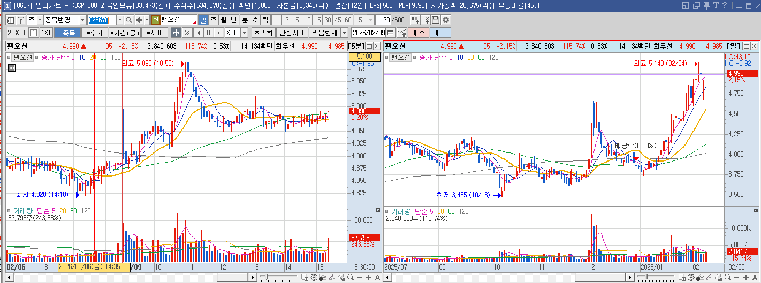Click the save floppy disk icon

[x=436, y=20]
